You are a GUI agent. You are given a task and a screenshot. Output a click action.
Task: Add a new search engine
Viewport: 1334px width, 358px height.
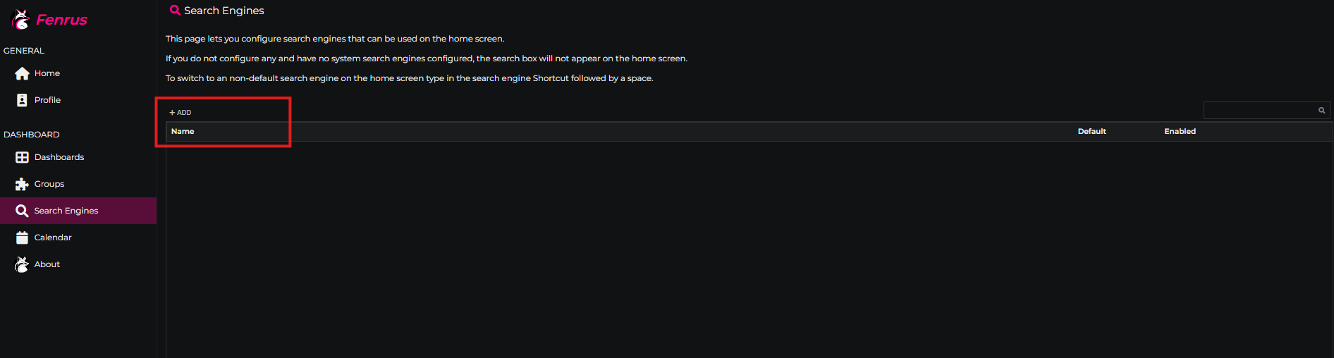coord(180,113)
